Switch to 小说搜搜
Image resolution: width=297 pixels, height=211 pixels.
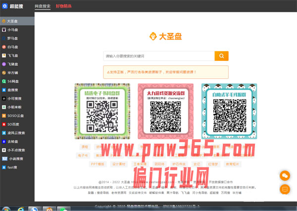click(17, 158)
